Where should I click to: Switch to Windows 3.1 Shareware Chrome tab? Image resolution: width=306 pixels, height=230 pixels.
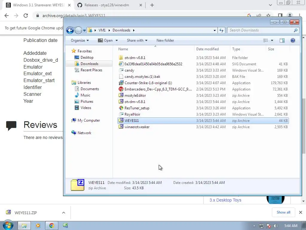(38, 5)
